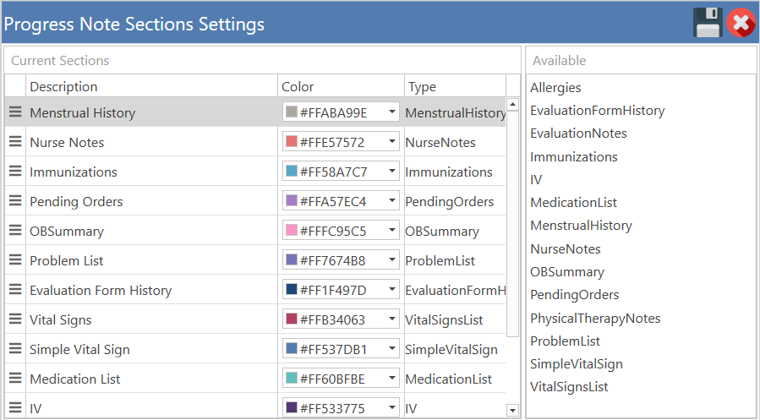Click drag handle icon for Nurse Notes
The width and height of the screenshot is (760, 420).
tap(15, 142)
